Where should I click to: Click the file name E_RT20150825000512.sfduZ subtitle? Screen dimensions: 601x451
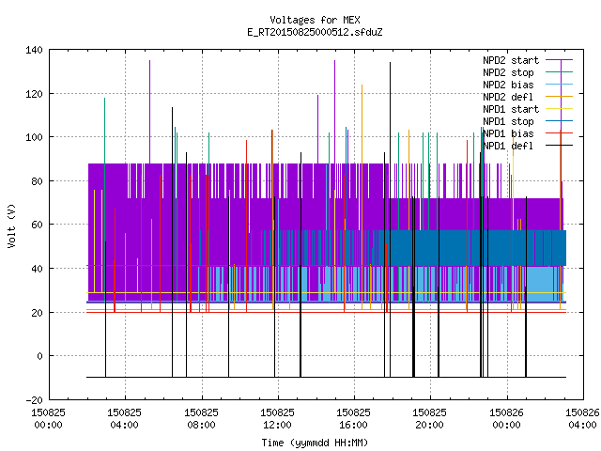click(315, 32)
